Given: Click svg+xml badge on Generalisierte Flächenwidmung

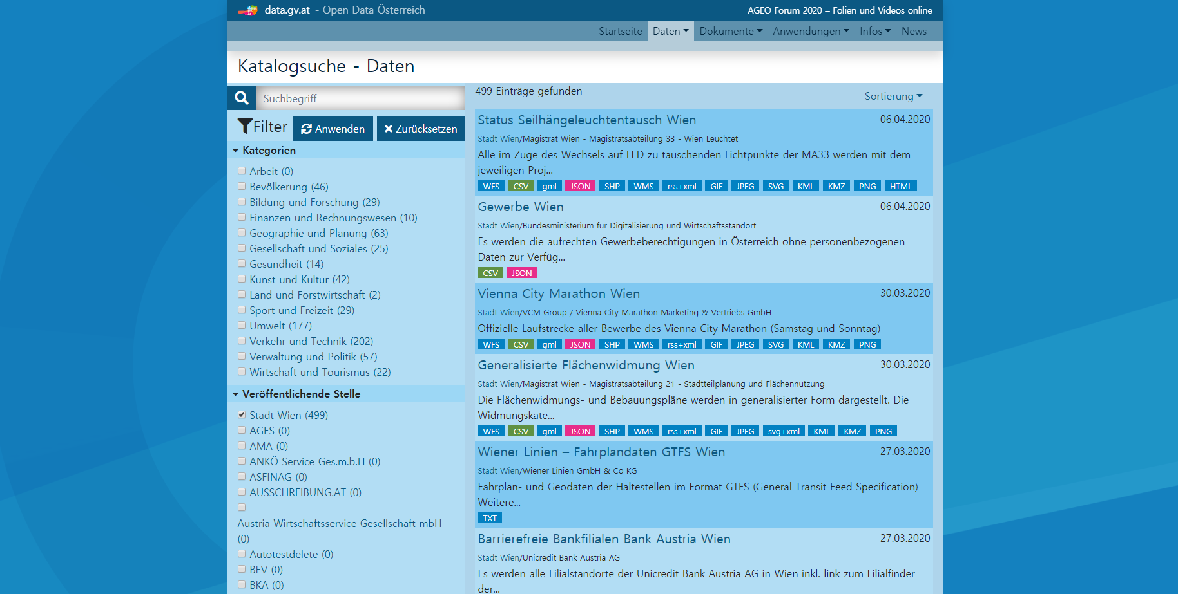Looking at the screenshot, I should 784,431.
